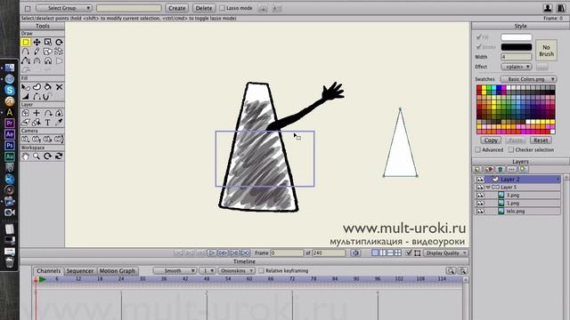Mute audio with the speaker button
Screen dimensions: 570x320
pyautogui.click(x=355, y=252)
